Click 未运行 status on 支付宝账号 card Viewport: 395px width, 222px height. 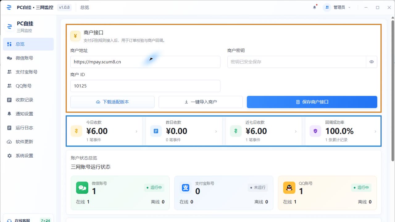coord(258,187)
